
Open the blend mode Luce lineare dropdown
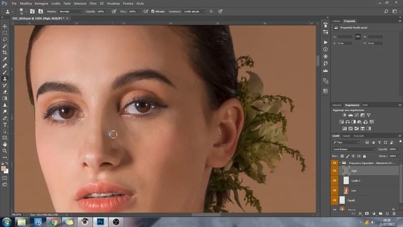point(354,149)
